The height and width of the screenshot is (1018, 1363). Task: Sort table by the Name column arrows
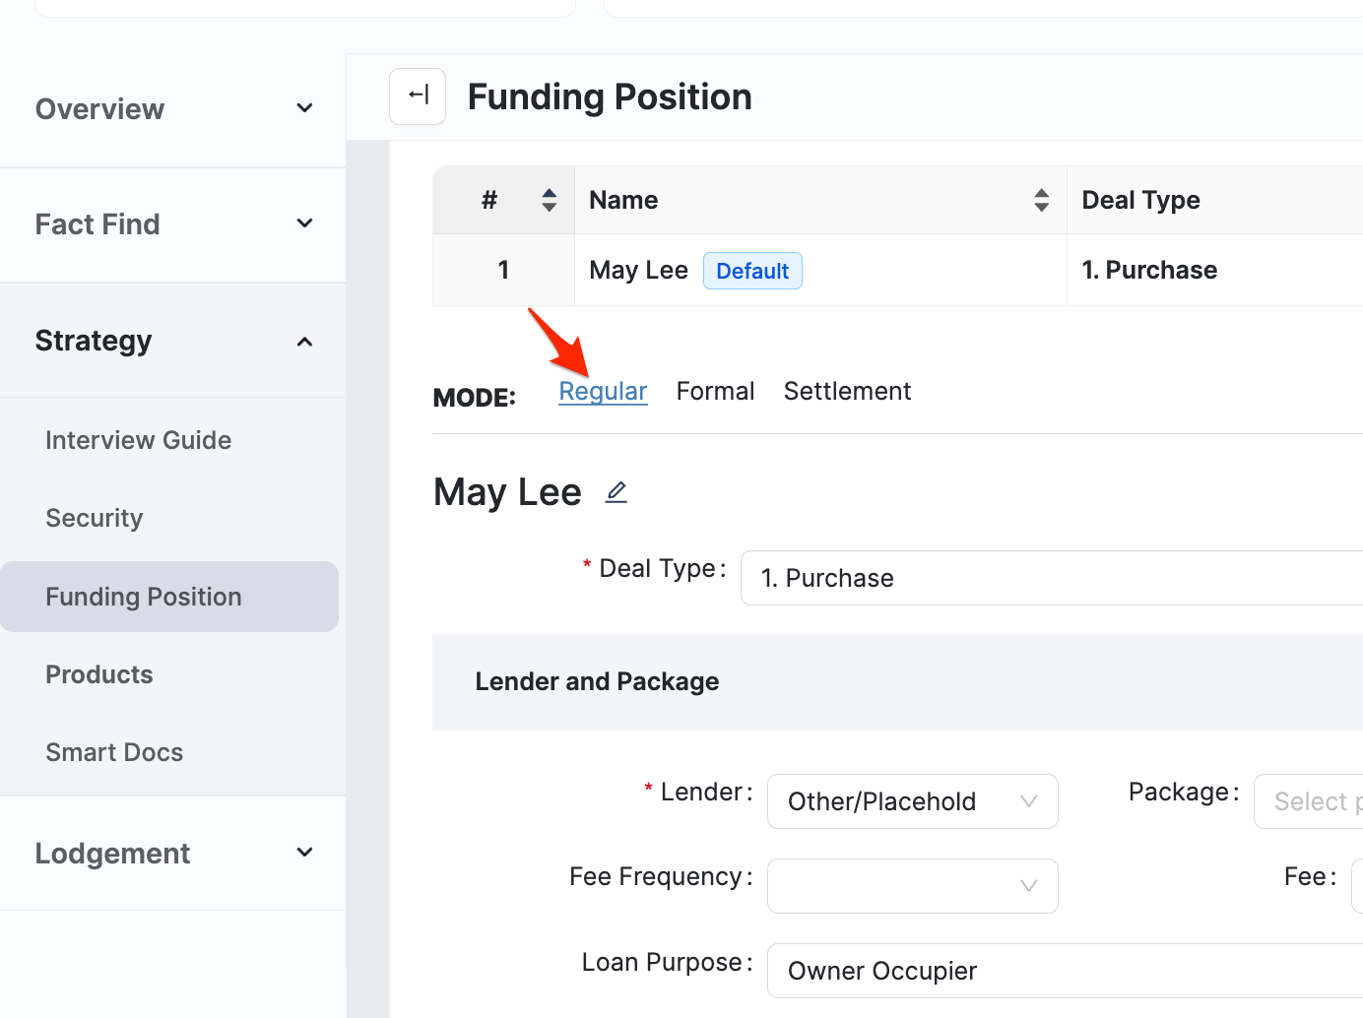click(x=1041, y=200)
